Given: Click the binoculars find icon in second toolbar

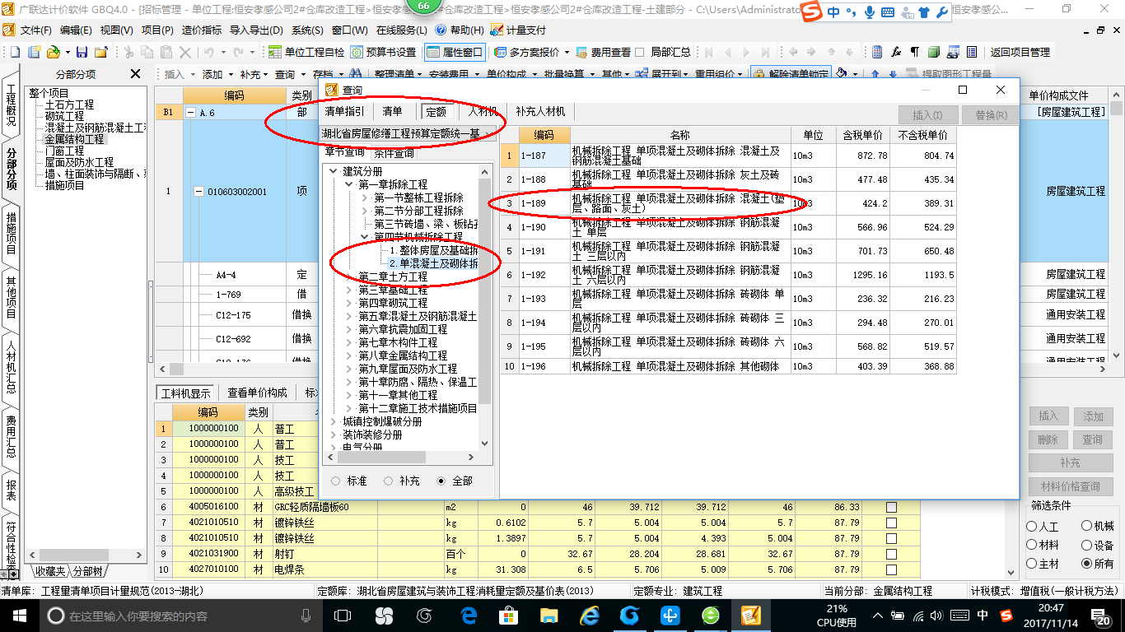Looking at the screenshot, I should click(357, 74).
